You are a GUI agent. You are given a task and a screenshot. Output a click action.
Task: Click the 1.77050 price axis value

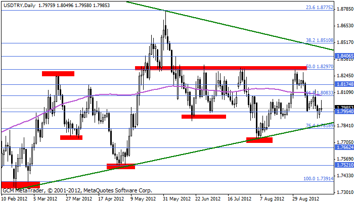(345, 142)
